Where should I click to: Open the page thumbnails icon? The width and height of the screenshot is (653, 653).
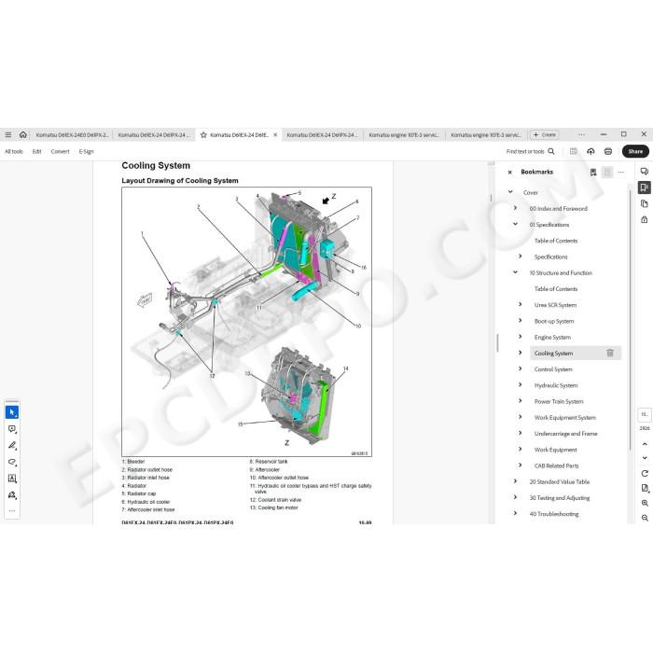click(645, 203)
